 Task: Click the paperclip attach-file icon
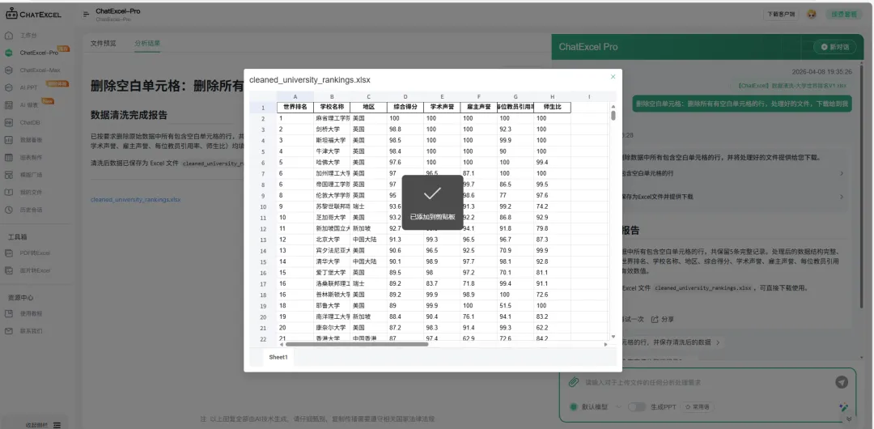[572, 382]
